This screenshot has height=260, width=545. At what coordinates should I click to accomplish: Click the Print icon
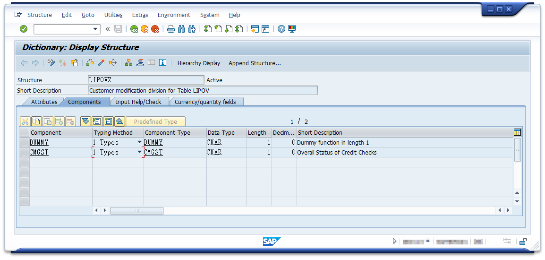pyautogui.click(x=170, y=29)
